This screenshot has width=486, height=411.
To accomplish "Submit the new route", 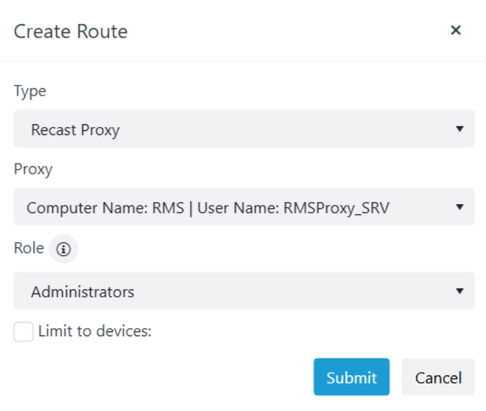I will (x=352, y=377).
